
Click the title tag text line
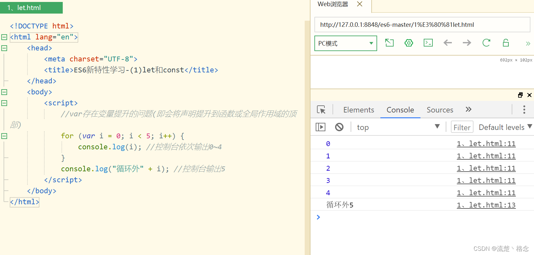(131, 70)
